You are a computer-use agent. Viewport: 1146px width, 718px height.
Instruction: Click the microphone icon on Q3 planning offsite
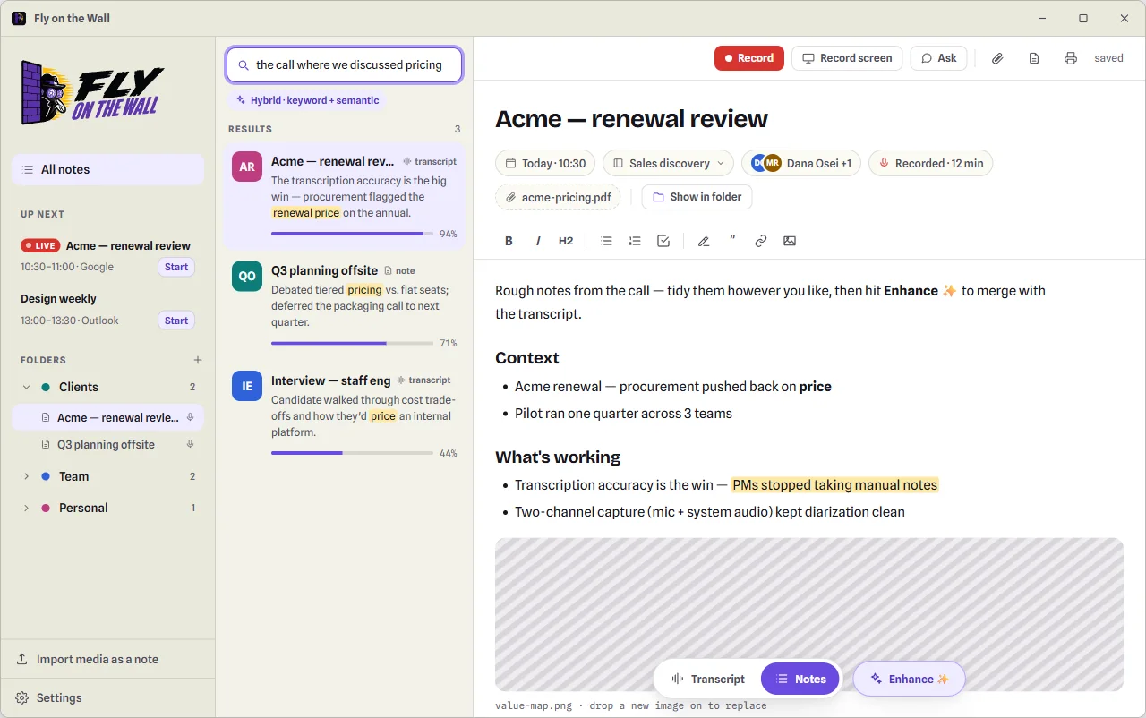point(190,444)
